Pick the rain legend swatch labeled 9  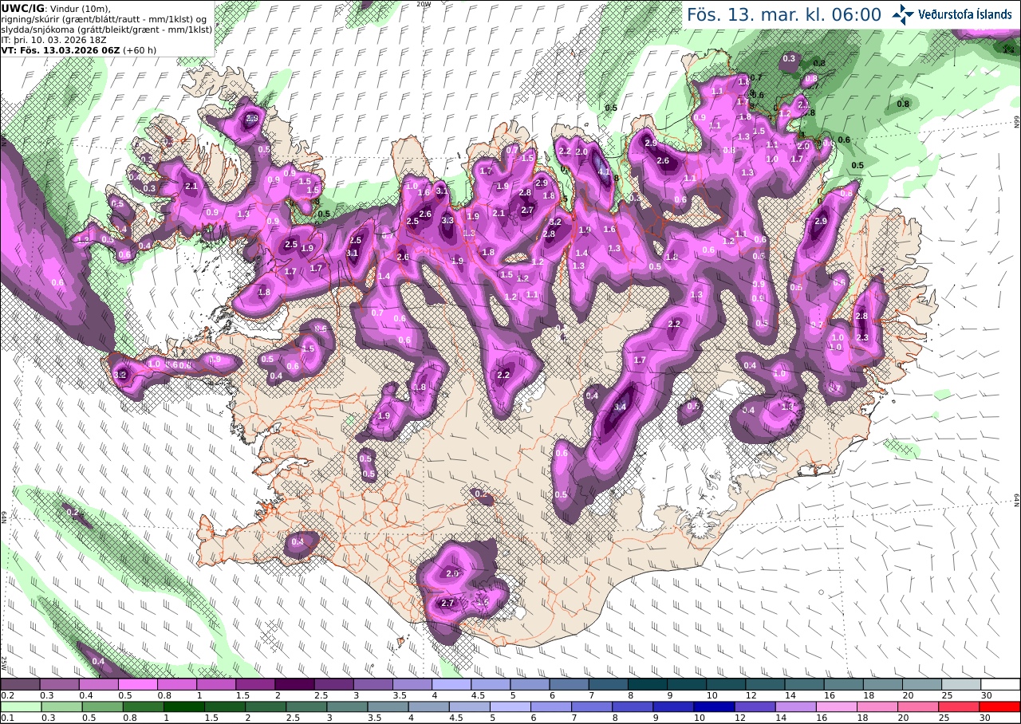[673, 706]
